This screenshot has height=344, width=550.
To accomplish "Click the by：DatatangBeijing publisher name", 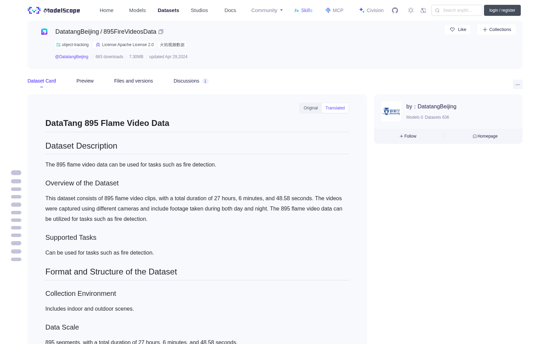I will click(x=431, y=107).
